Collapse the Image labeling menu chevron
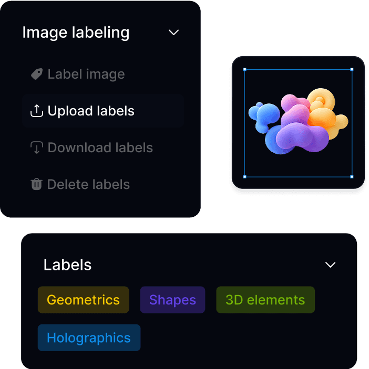 pos(173,32)
